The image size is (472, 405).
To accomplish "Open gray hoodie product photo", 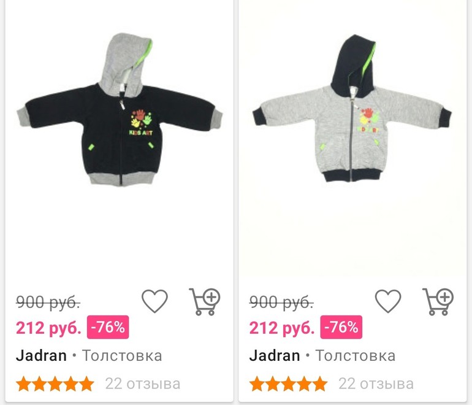I will 352,109.
